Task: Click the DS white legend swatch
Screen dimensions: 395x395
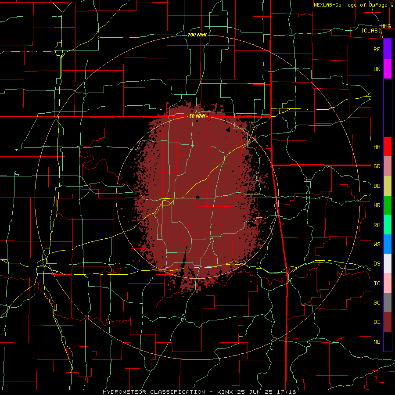Action: click(388, 263)
